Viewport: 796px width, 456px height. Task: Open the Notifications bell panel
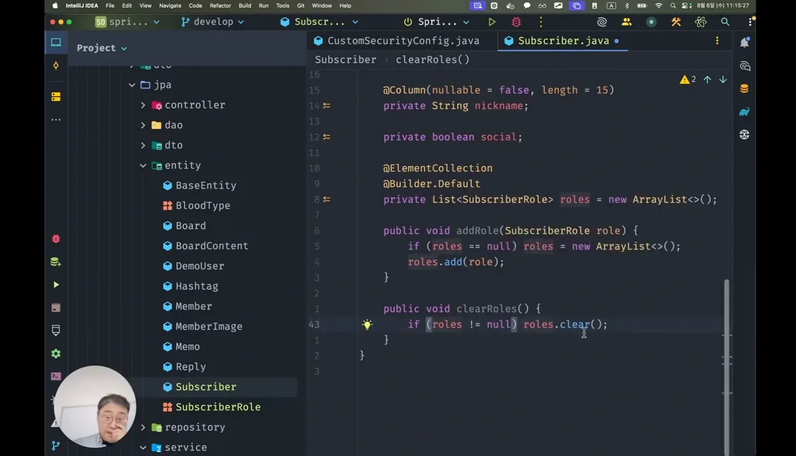point(744,43)
